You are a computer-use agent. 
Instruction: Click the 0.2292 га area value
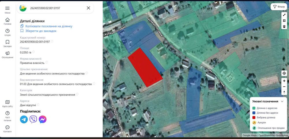click(x=25, y=52)
